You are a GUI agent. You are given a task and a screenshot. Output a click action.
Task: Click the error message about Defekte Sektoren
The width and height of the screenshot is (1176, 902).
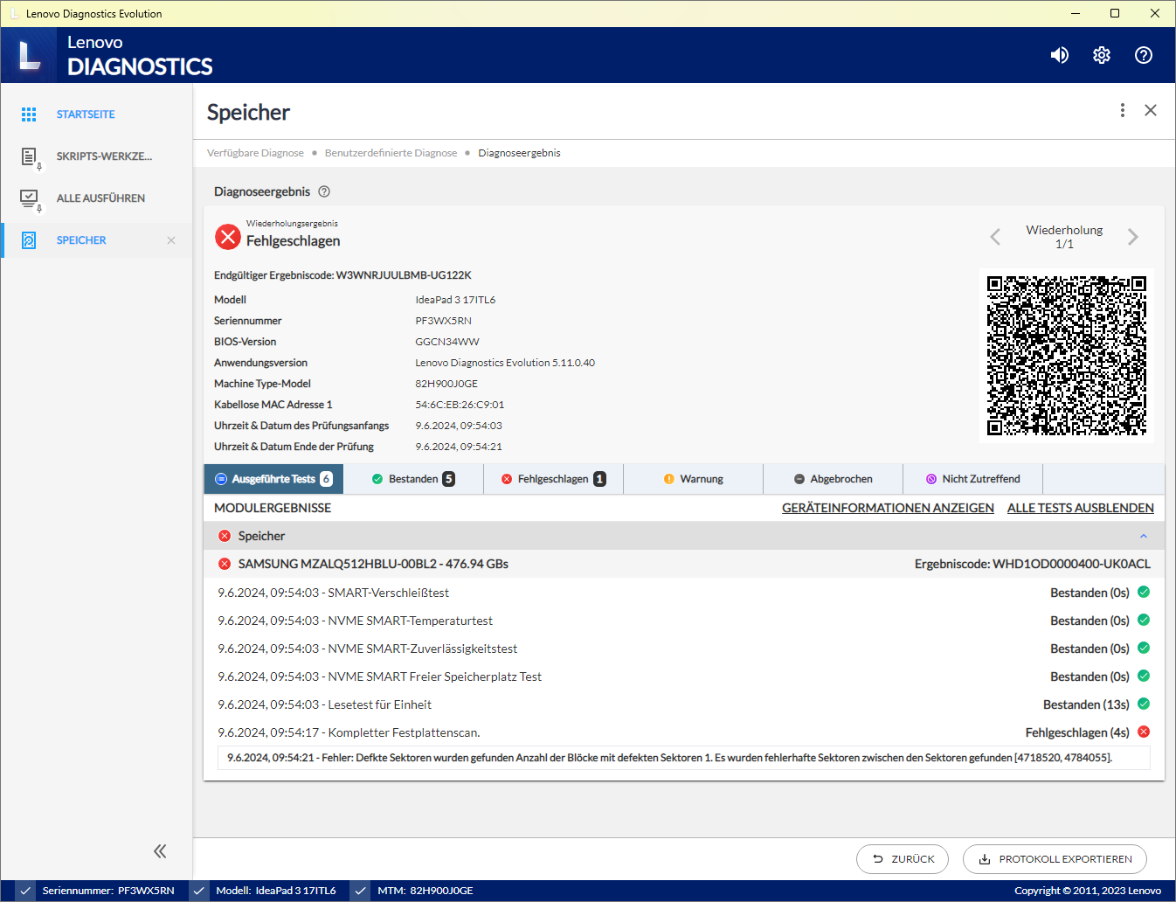coord(669,758)
